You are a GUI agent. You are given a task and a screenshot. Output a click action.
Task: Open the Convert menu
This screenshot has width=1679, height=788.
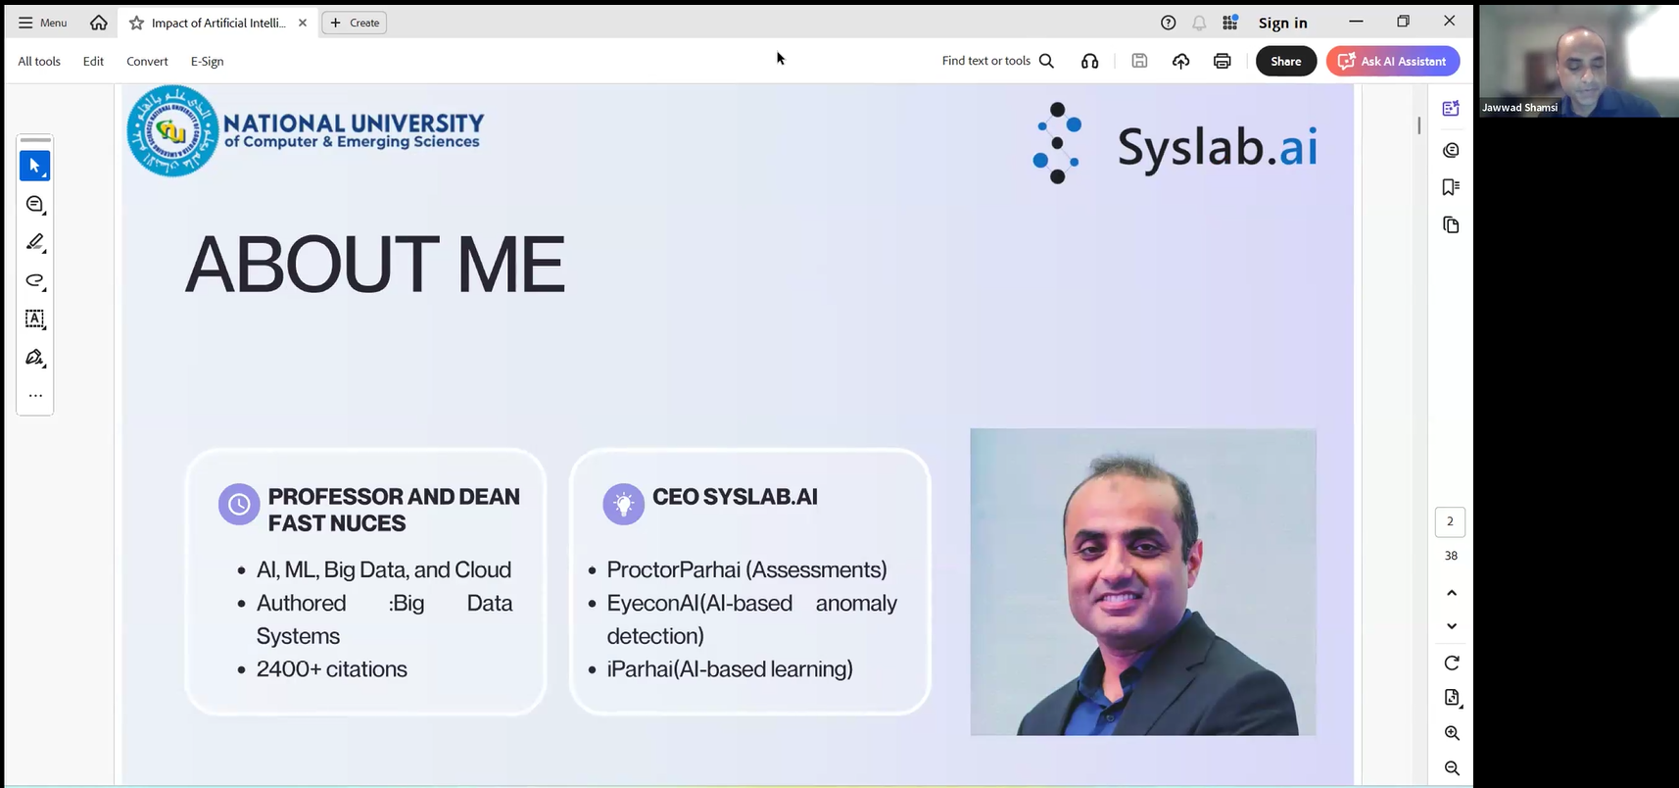point(147,61)
